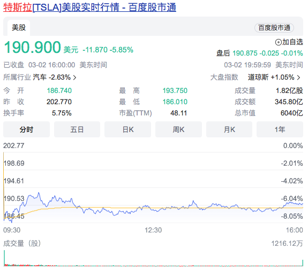Expand the 道琼斯 index chevron arrow
The image size is (308, 271).
[298, 78]
